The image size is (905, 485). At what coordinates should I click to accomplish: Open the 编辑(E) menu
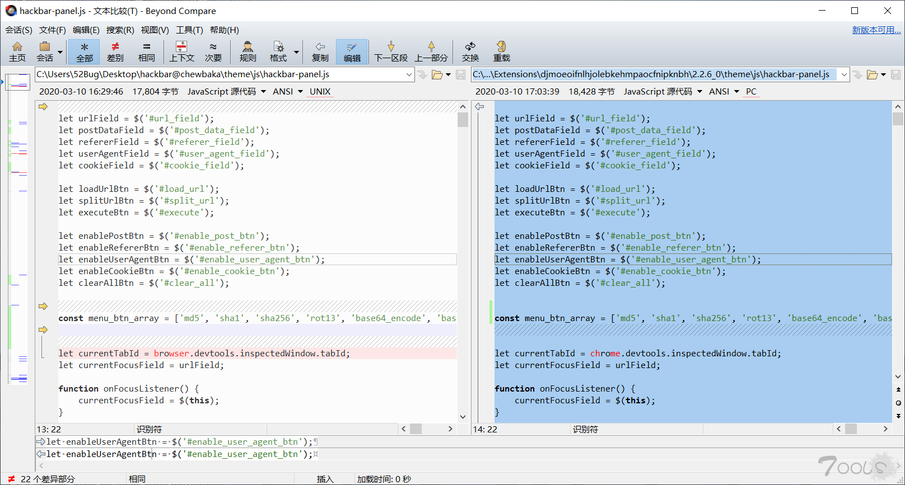[86, 30]
